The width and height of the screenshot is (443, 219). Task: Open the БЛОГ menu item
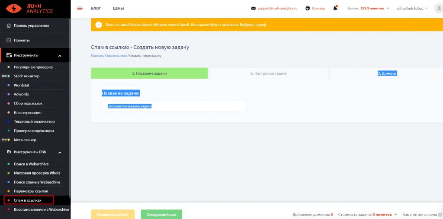[96, 8]
